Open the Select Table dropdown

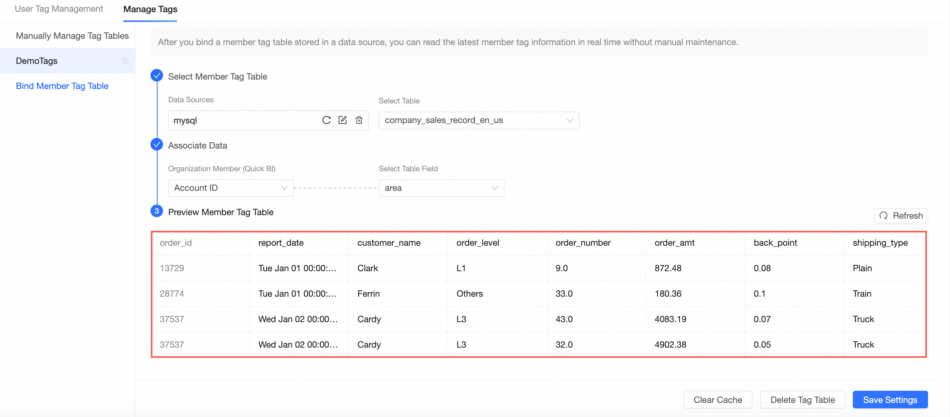(x=479, y=120)
